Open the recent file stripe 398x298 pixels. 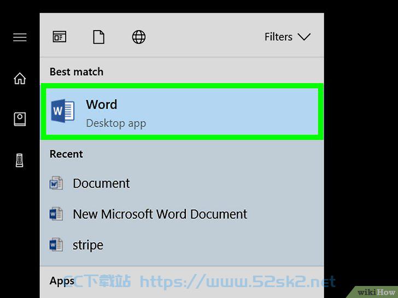182,245
